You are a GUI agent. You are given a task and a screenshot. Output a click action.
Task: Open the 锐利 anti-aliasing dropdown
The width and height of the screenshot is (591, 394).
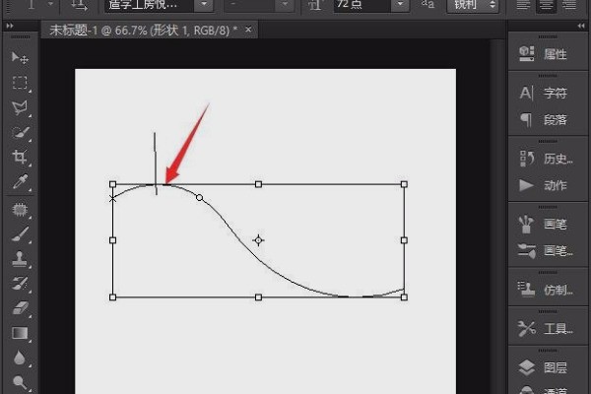(473, 5)
